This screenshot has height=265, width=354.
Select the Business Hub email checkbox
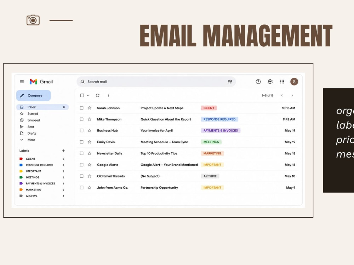tap(81, 130)
